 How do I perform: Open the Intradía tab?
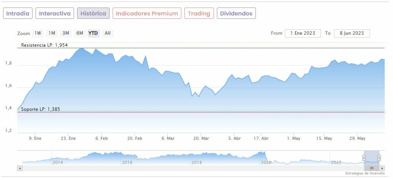pos(18,14)
